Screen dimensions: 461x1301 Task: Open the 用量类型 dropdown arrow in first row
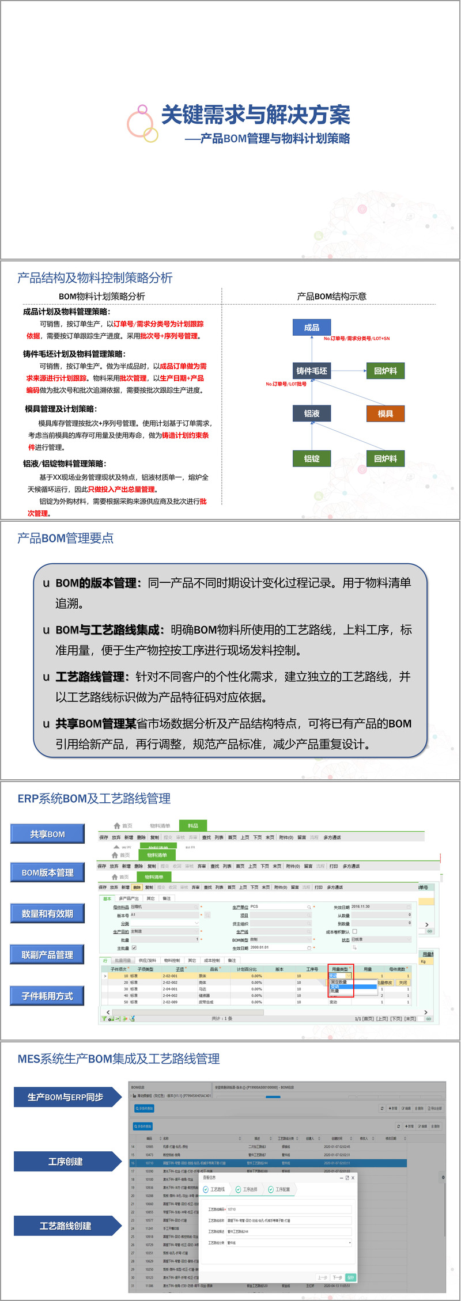tap(348, 976)
